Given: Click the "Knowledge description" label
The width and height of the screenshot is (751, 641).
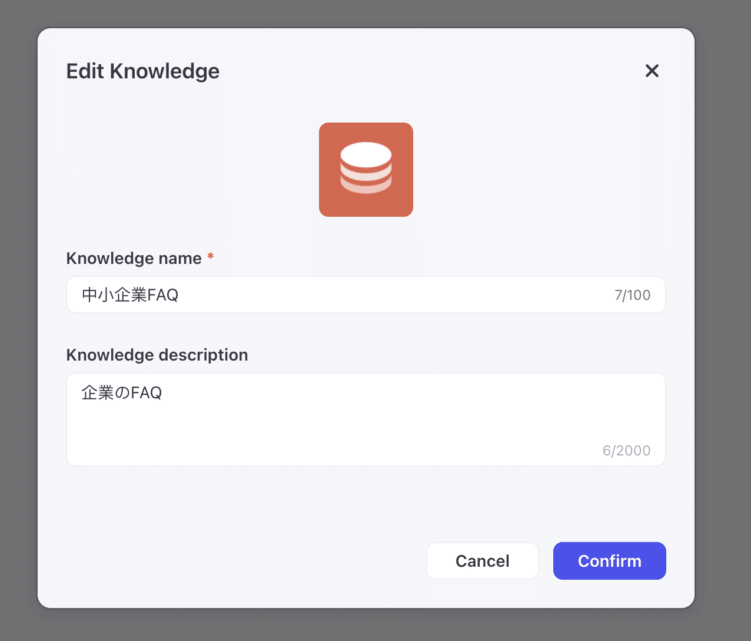Looking at the screenshot, I should [157, 355].
